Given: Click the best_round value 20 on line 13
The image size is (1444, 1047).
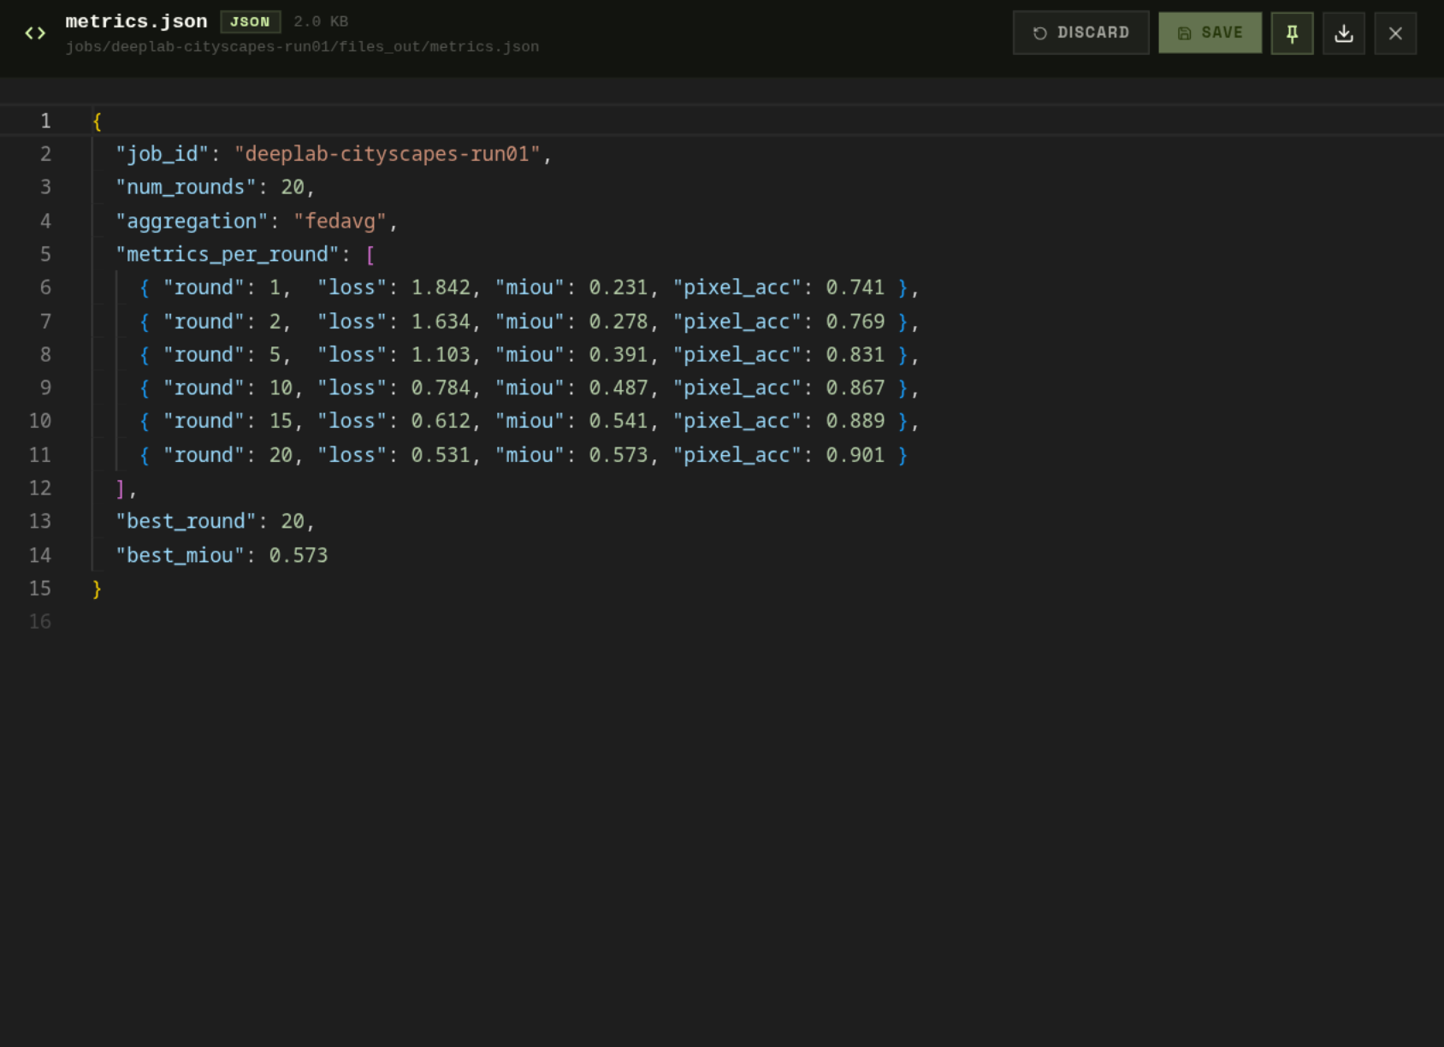Looking at the screenshot, I should [293, 521].
